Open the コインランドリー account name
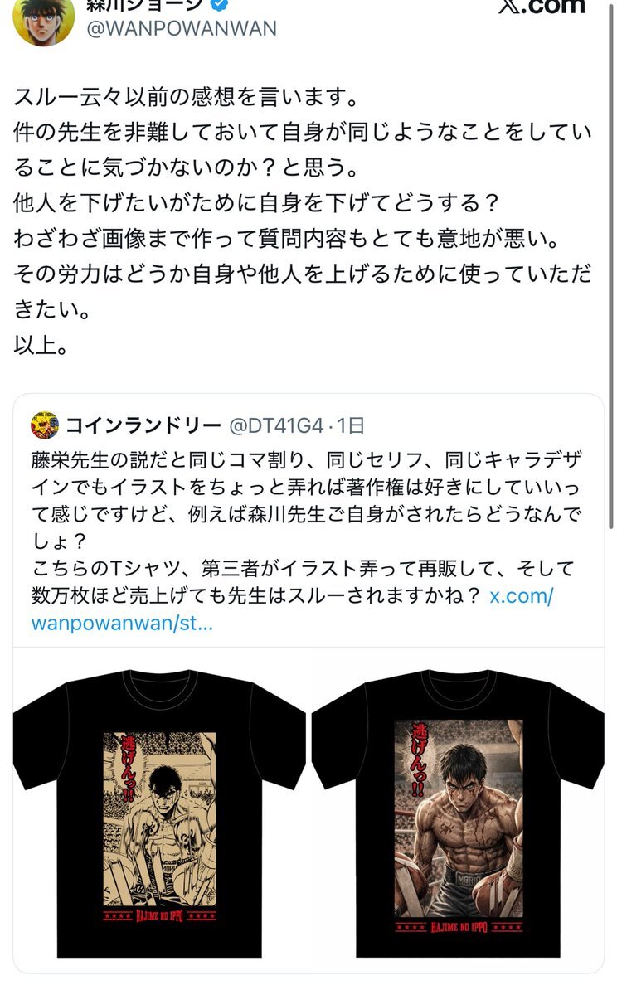Viewport: 617px width, 995px height. click(142, 426)
